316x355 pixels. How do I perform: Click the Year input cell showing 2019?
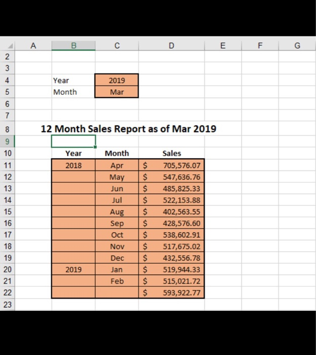[x=117, y=80]
